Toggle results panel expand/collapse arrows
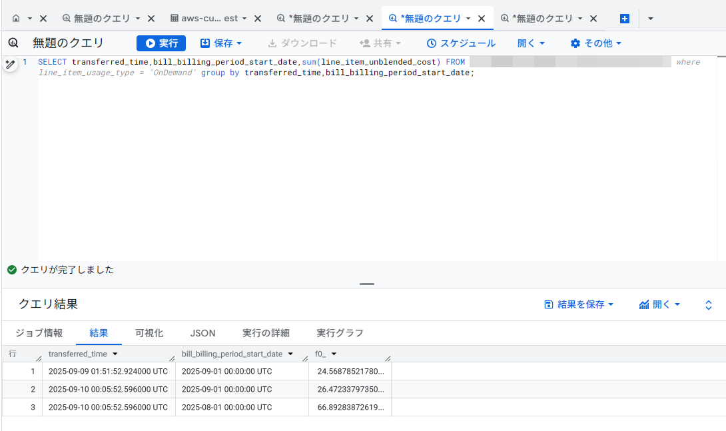 click(709, 304)
